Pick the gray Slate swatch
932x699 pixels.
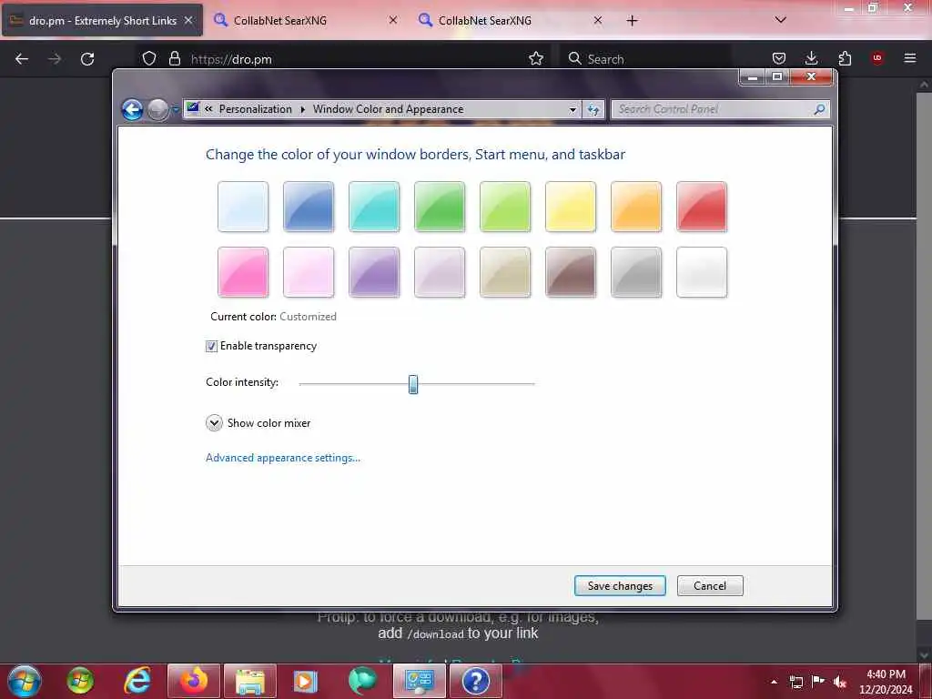636,271
